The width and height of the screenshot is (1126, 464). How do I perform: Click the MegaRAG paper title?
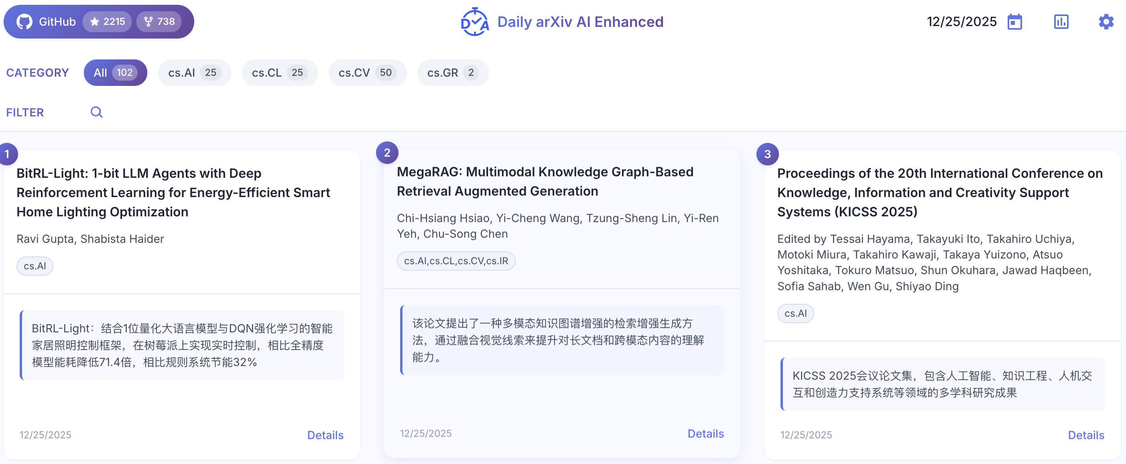(x=545, y=181)
